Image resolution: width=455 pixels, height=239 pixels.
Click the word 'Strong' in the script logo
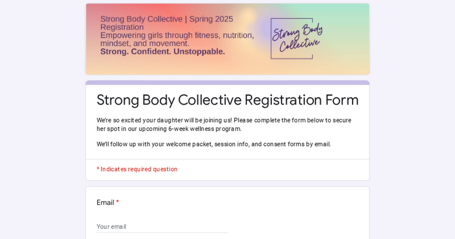(286, 33)
